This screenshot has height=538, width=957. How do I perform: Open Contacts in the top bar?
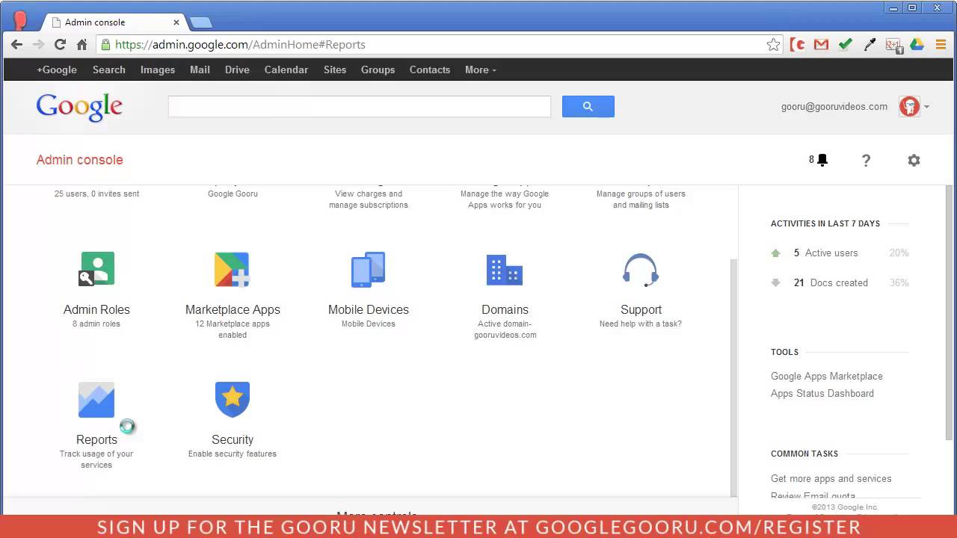pyautogui.click(x=430, y=69)
